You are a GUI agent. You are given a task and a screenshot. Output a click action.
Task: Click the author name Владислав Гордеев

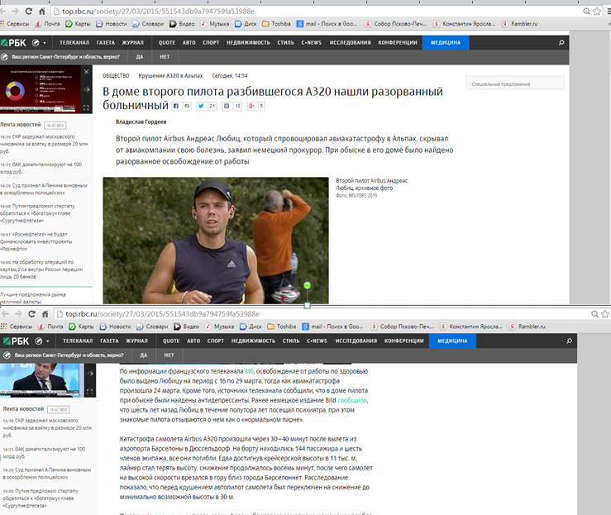[x=141, y=122]
